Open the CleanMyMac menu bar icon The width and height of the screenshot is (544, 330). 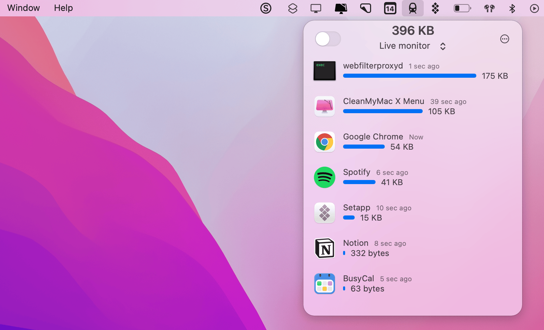pyautogui.click(x=341, y=8)
